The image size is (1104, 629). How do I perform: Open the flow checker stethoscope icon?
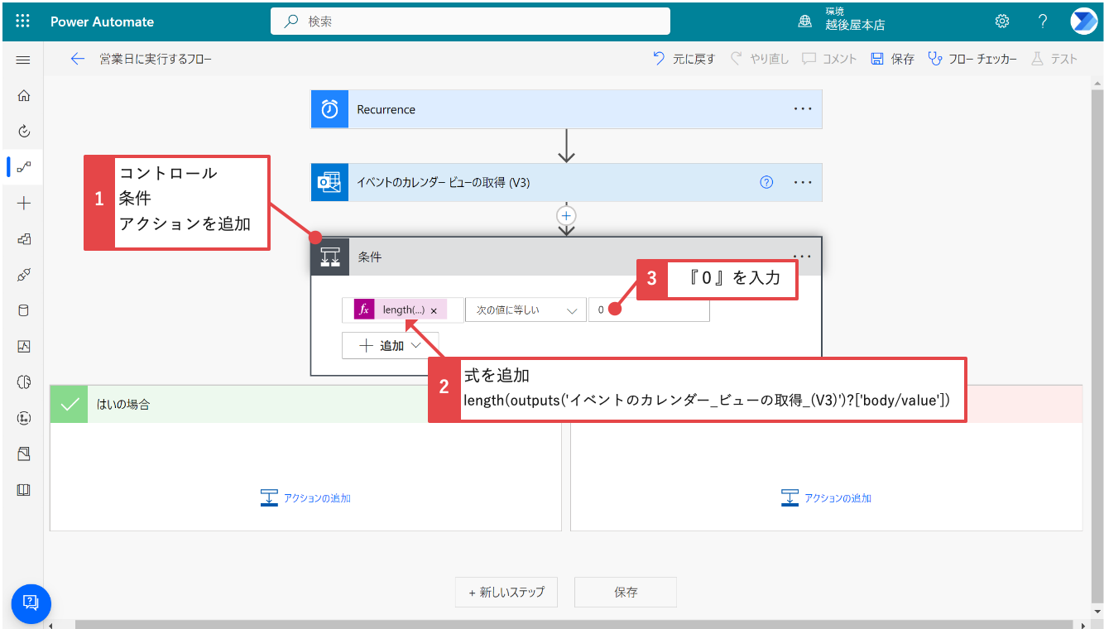[x=936, y=59]
